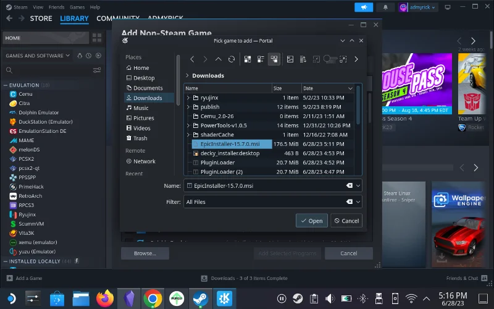
Task: Switch to the LIBRARY tab
Action: click(74, 19)
